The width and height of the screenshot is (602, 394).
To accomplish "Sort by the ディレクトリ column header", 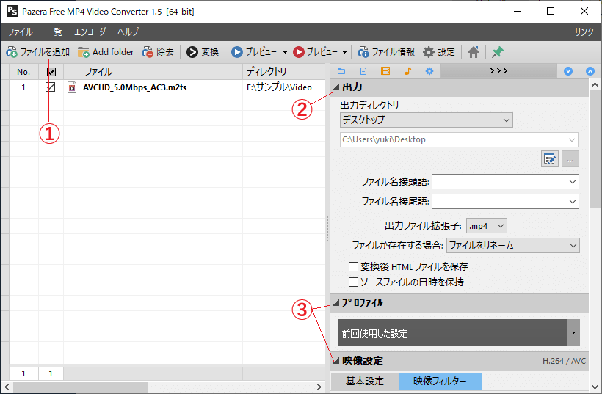I will tap(283, 72).
